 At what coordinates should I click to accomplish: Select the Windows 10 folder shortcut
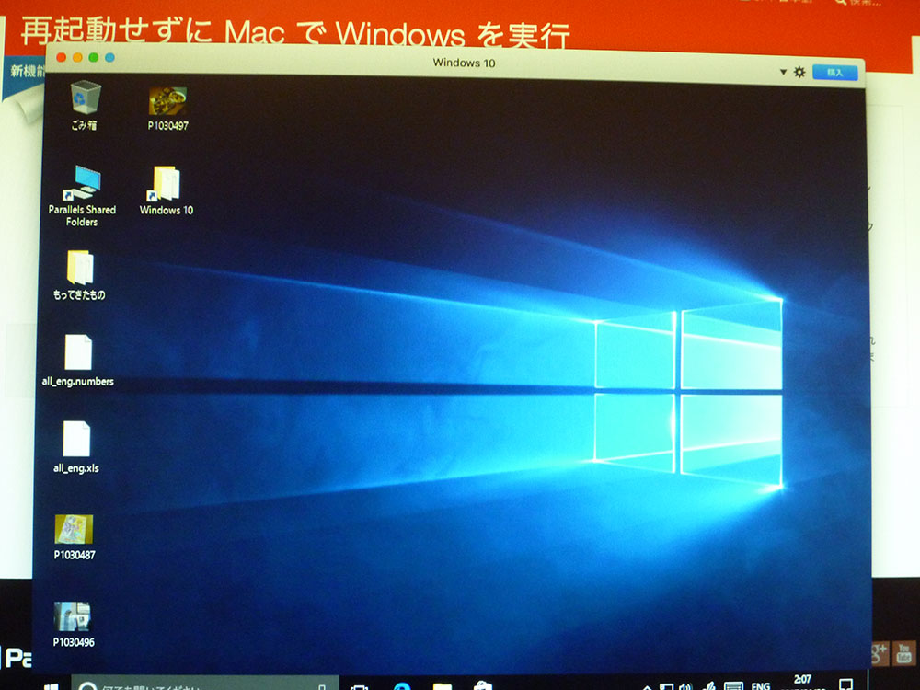pyautogui.click(x=166, y=190)
